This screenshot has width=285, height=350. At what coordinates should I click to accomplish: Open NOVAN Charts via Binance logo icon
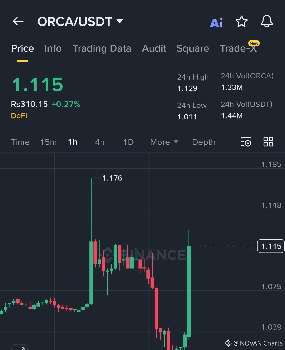click(x=228, y=343)
